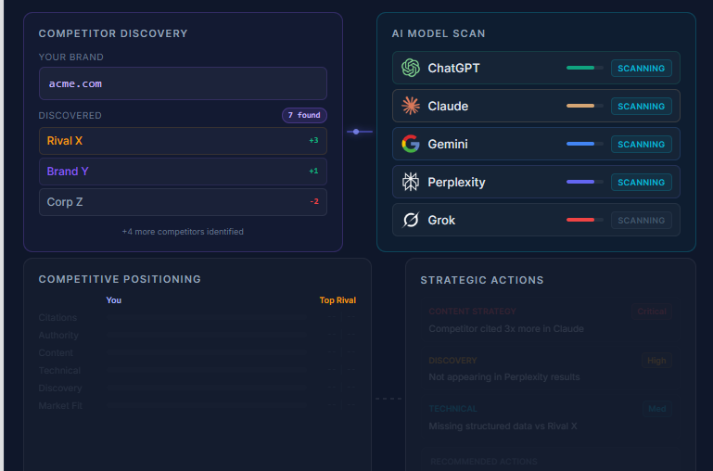Click the Grok logo icon
Viewport: 713px width, 471px height.
pyautogui.click(x=411, y=220)
